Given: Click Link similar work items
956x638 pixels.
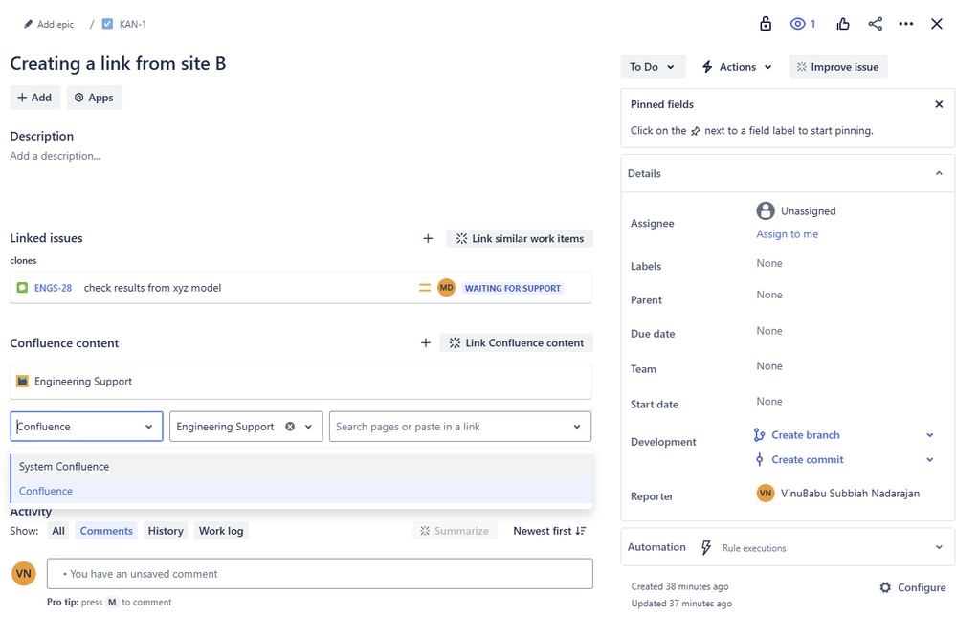Looking at the screenshot, I should (520, 239).
